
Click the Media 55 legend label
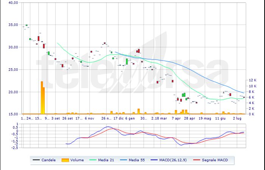click(x=137, y=160)
